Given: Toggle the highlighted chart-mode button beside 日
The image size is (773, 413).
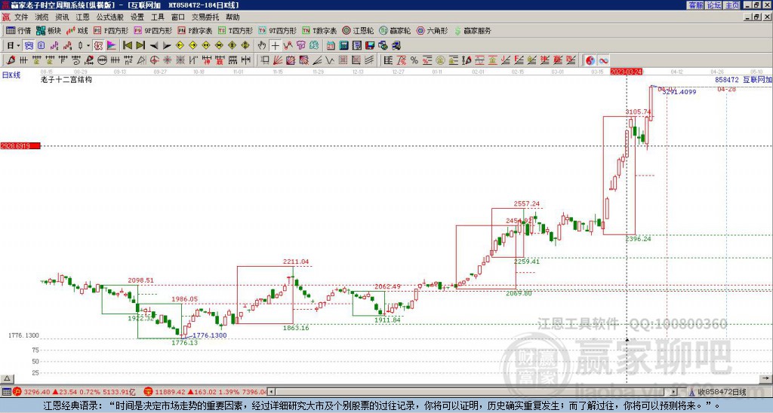Looking at the screenshot, I should pos(29,46).
